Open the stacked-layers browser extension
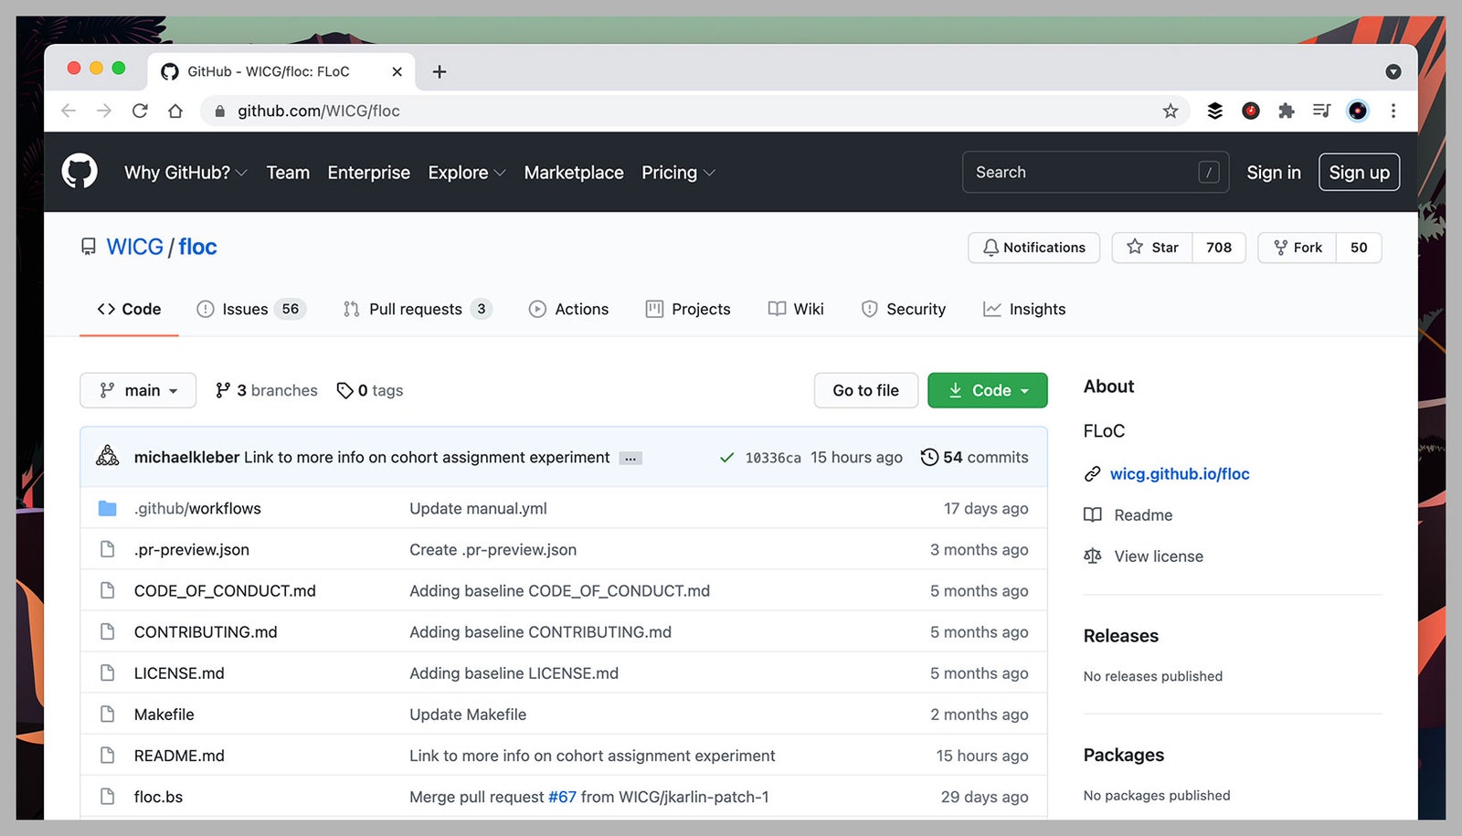This screenshot has width=1462, height=836. [1214, 111]
